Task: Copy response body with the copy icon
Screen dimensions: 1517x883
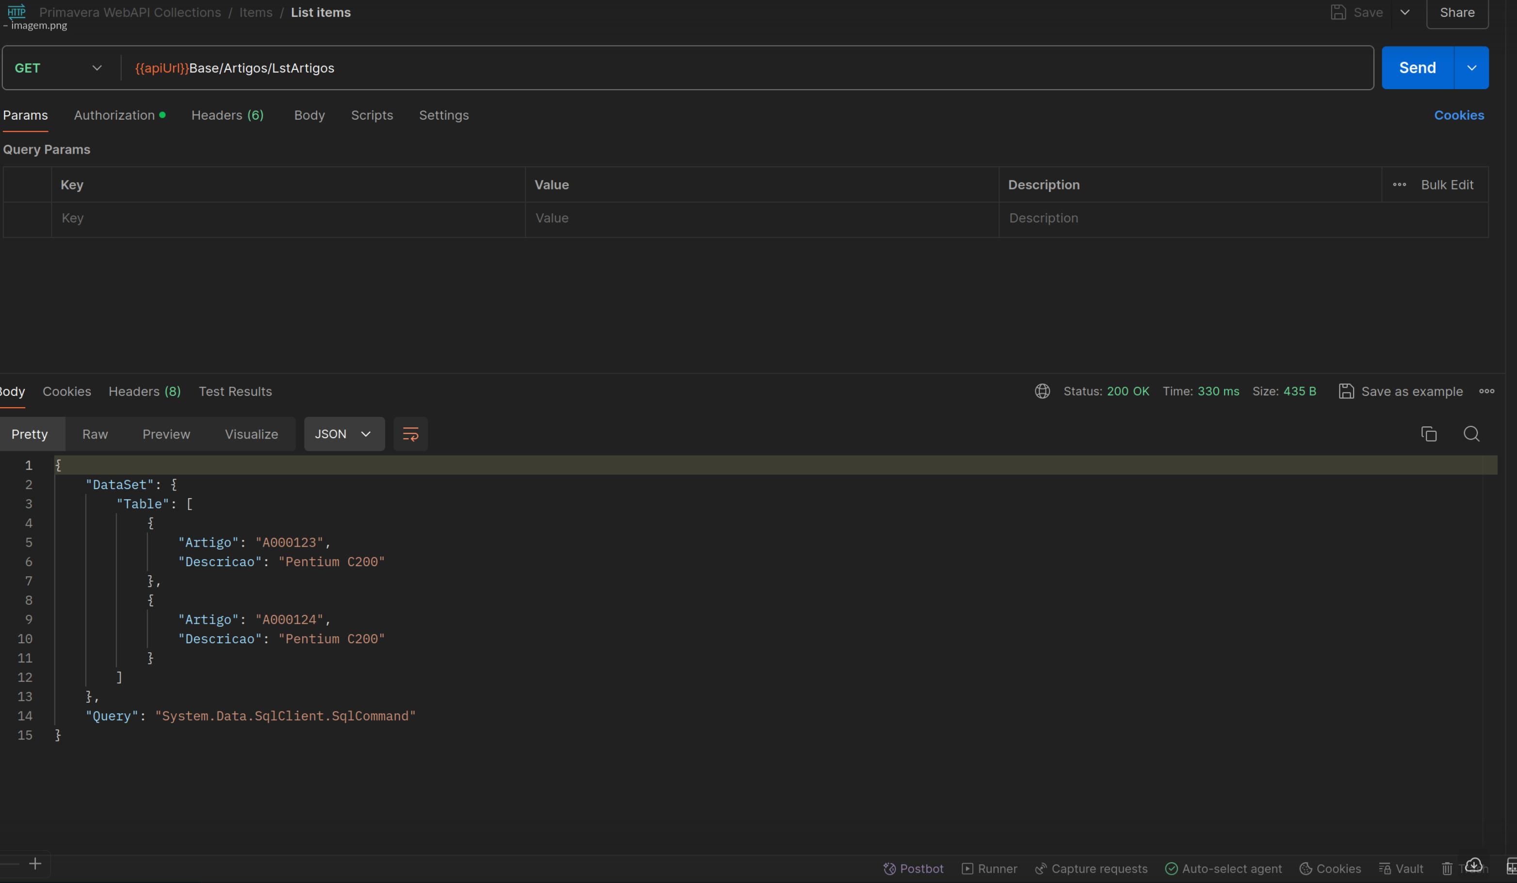Action: pos(1429,434)
